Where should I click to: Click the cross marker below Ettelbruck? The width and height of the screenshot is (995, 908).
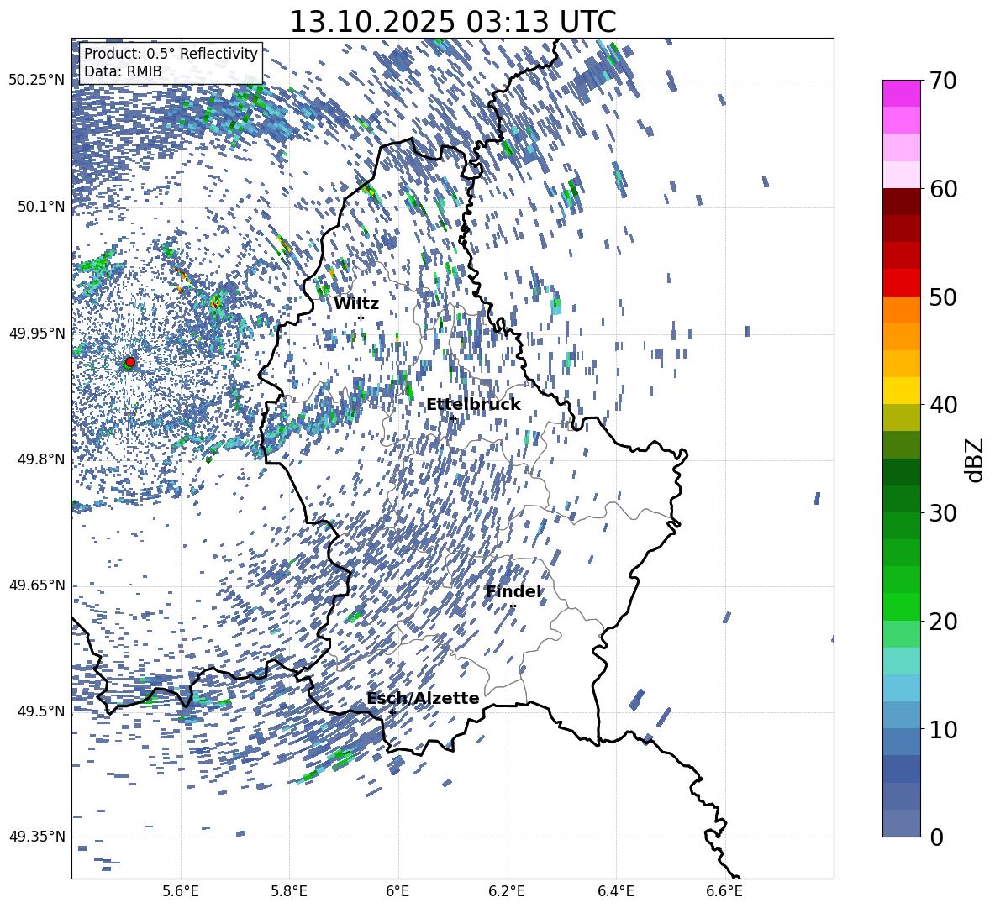452,418
